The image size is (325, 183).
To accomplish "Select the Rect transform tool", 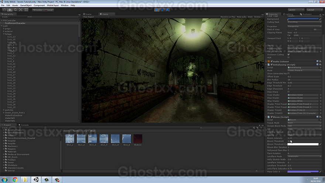I will point(26,10).
